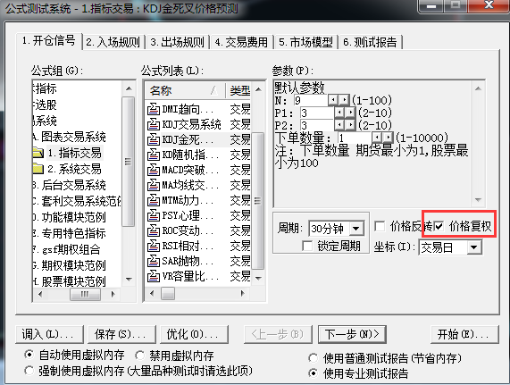Click folder icon of 1.指标交易
Screen dimensions: 510x385
tap(38, 153)
